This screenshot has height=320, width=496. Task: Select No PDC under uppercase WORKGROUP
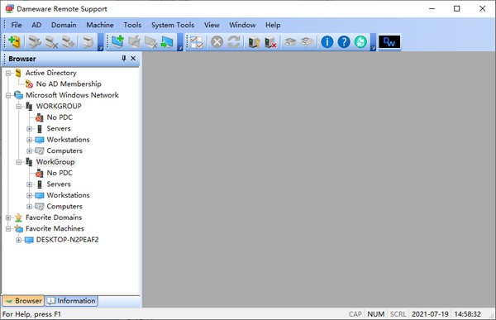pyautogui.click(x=60, y=117)
